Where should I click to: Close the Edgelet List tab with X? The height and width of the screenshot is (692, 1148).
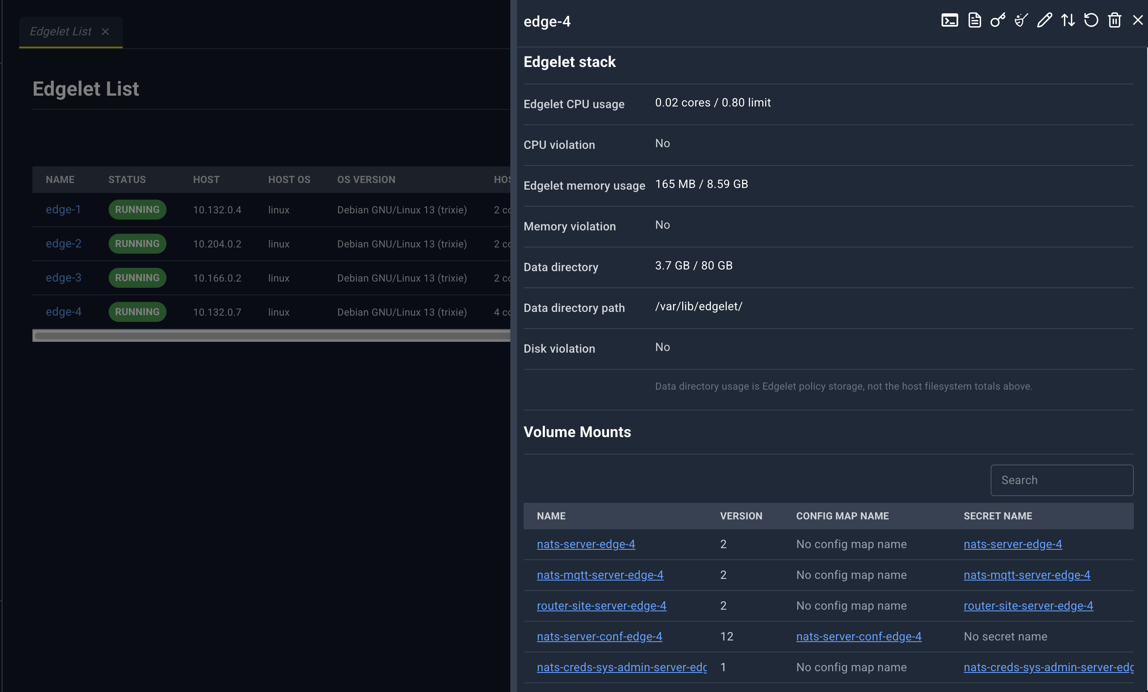[x=105, y=32]
